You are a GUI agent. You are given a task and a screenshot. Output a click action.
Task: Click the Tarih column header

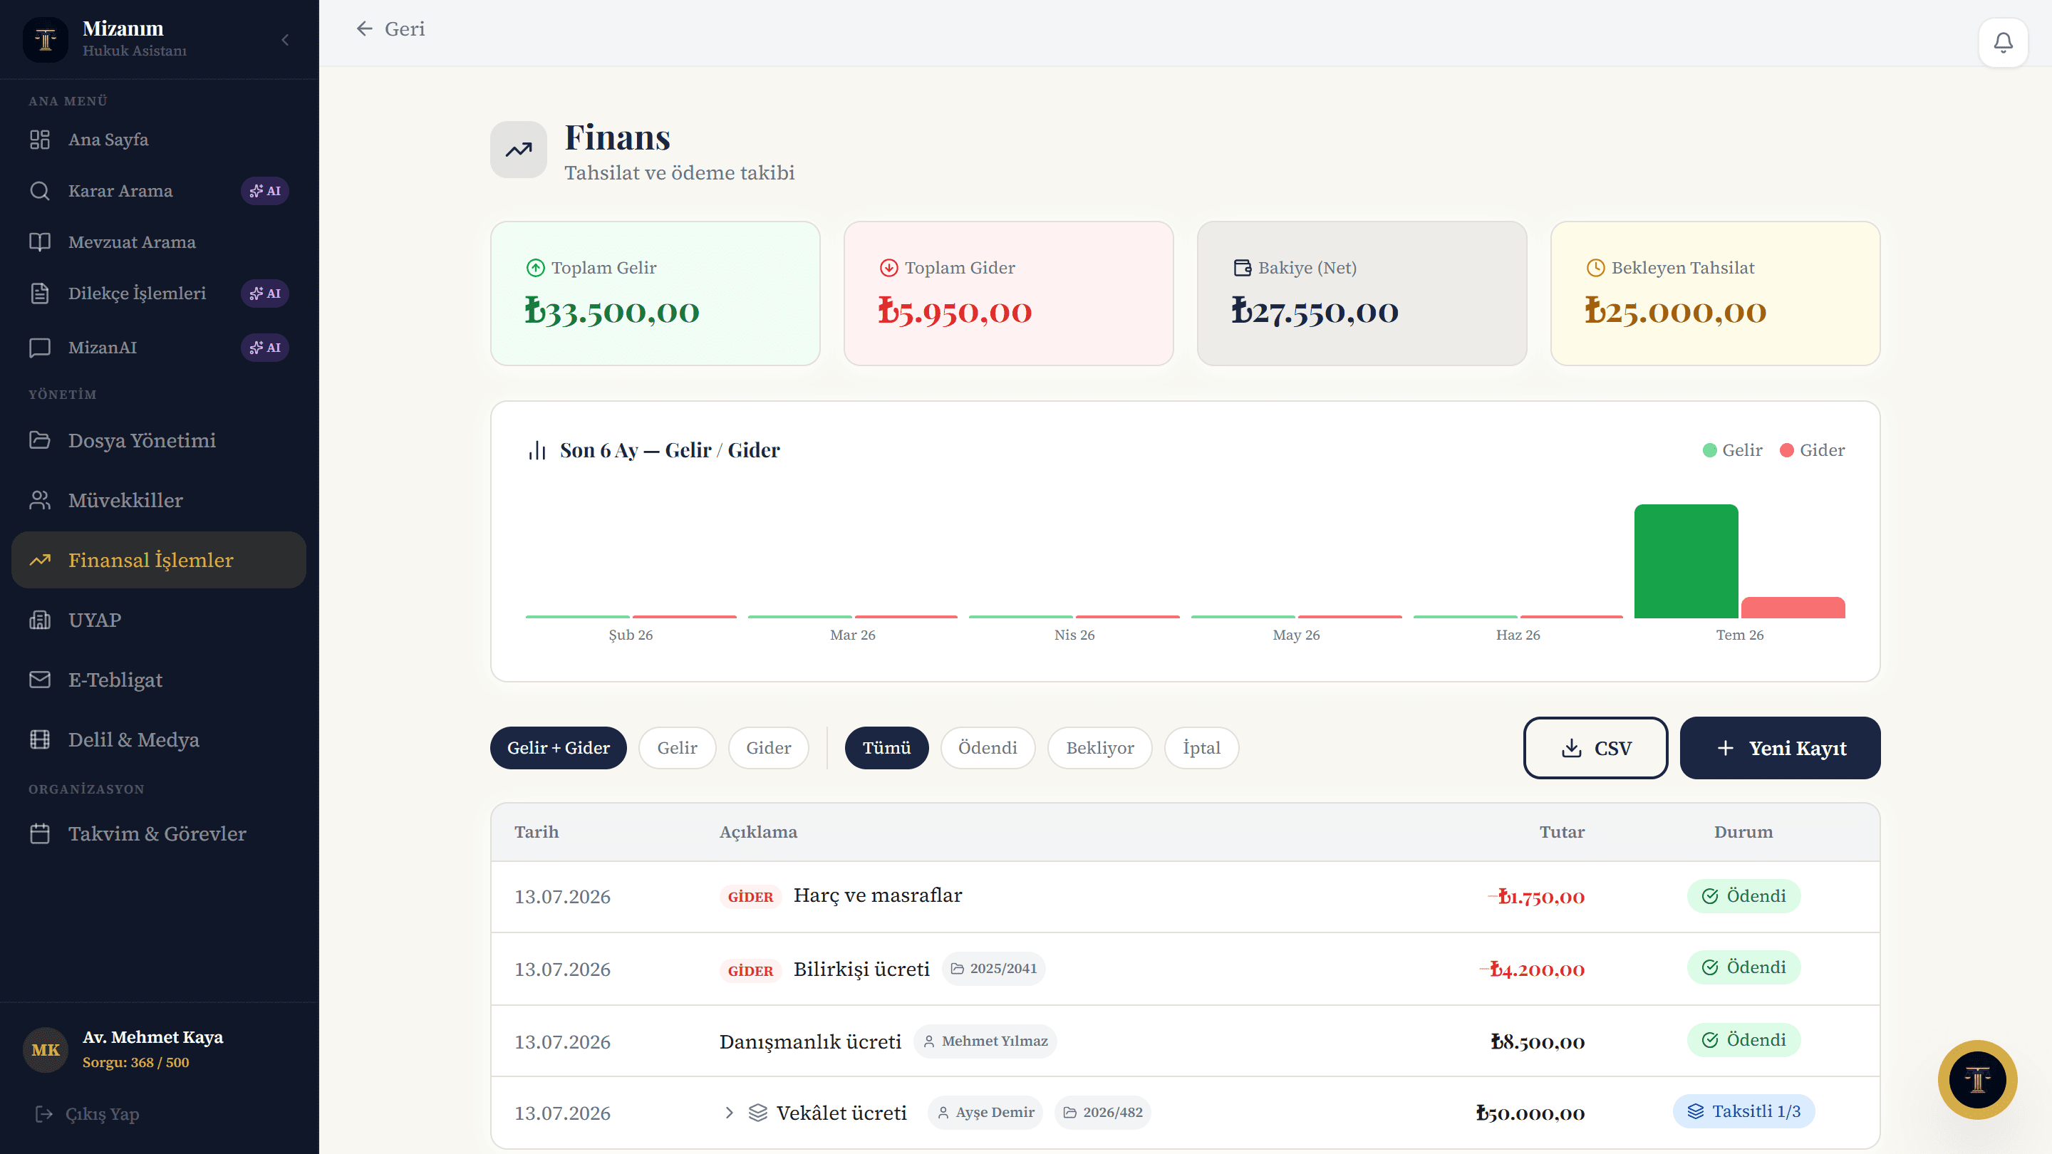(x=536, y=831)
